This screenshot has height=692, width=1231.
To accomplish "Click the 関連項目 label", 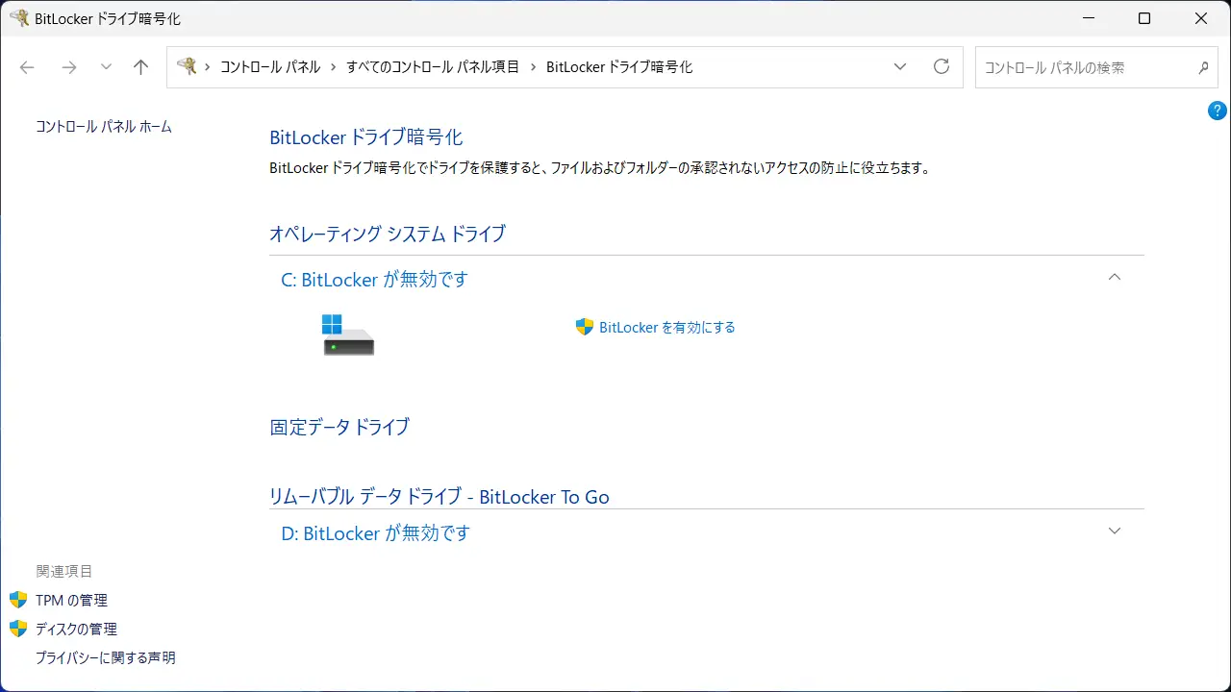I will [64, 572].
